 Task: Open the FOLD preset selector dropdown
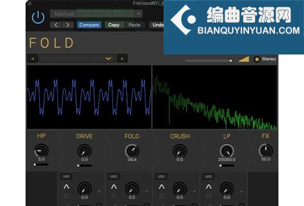(77, 58)
